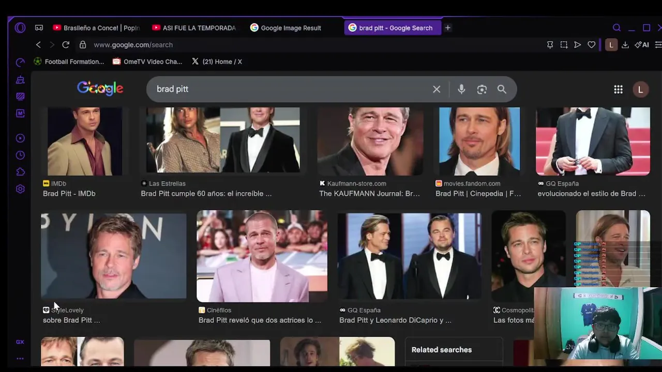The height and width of the screenshot is (372, 662).
Task: Open the M icon in the sidebar
Action: [20, 113]
